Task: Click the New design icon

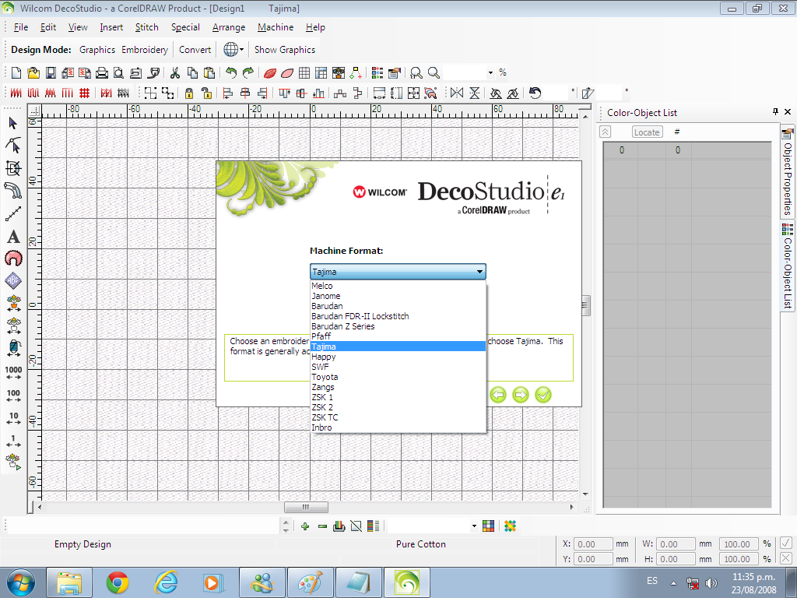Action: pyautogui.click(x=16, y=72)
